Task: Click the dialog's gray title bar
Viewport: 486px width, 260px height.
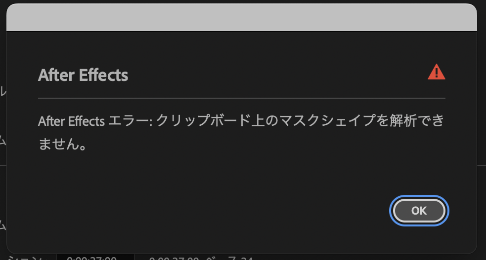Action: (x=242, y=18)
